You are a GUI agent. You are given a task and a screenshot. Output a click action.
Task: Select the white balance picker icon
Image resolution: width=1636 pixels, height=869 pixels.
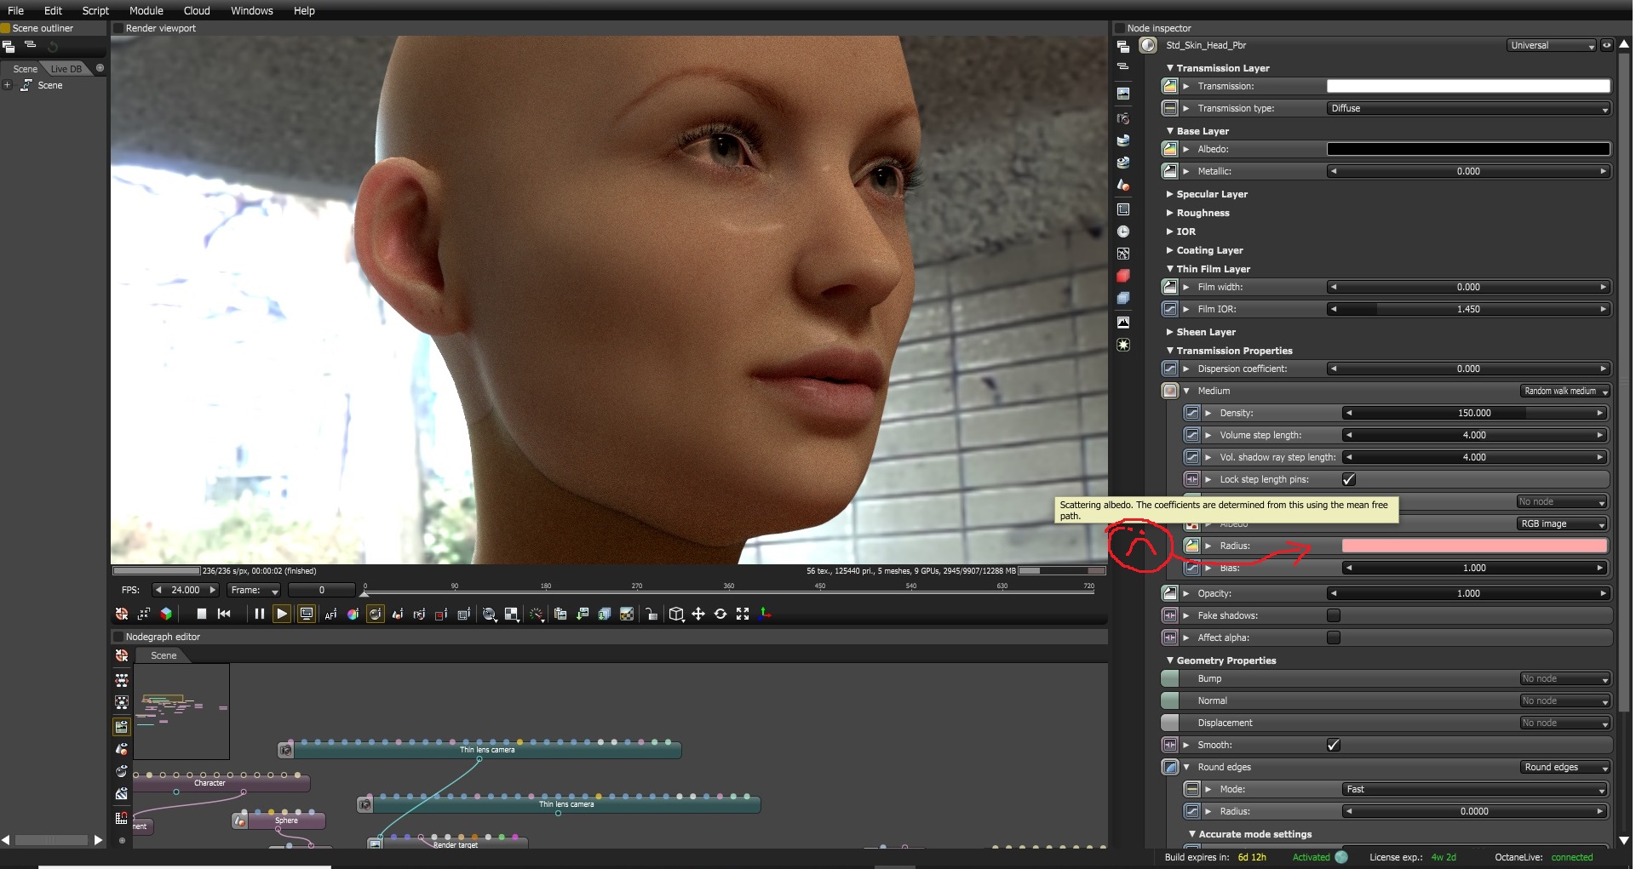coord(353,615)
